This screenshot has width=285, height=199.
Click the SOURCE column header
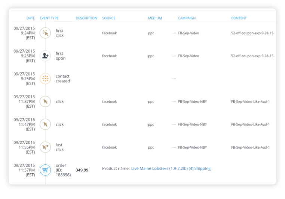(x=109, y=18)
